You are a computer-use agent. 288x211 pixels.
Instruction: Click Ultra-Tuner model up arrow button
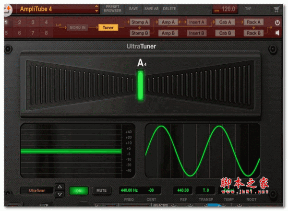60,187
